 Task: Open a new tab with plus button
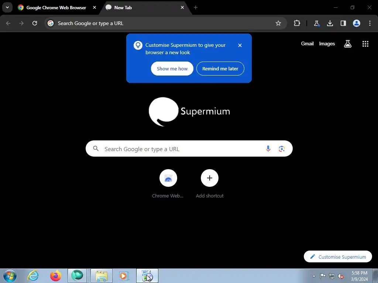[x=196, y=7]
